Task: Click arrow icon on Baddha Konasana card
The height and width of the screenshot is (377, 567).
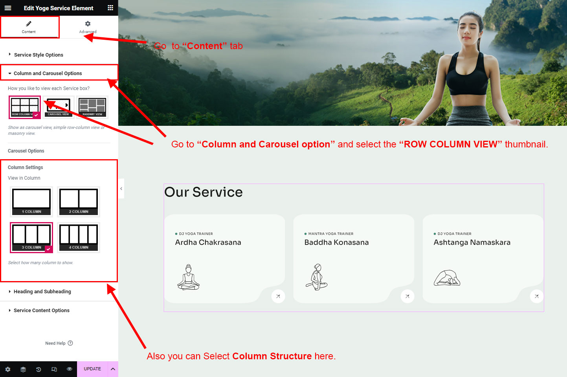Action: pyautogui.click(x=407, y=296)
